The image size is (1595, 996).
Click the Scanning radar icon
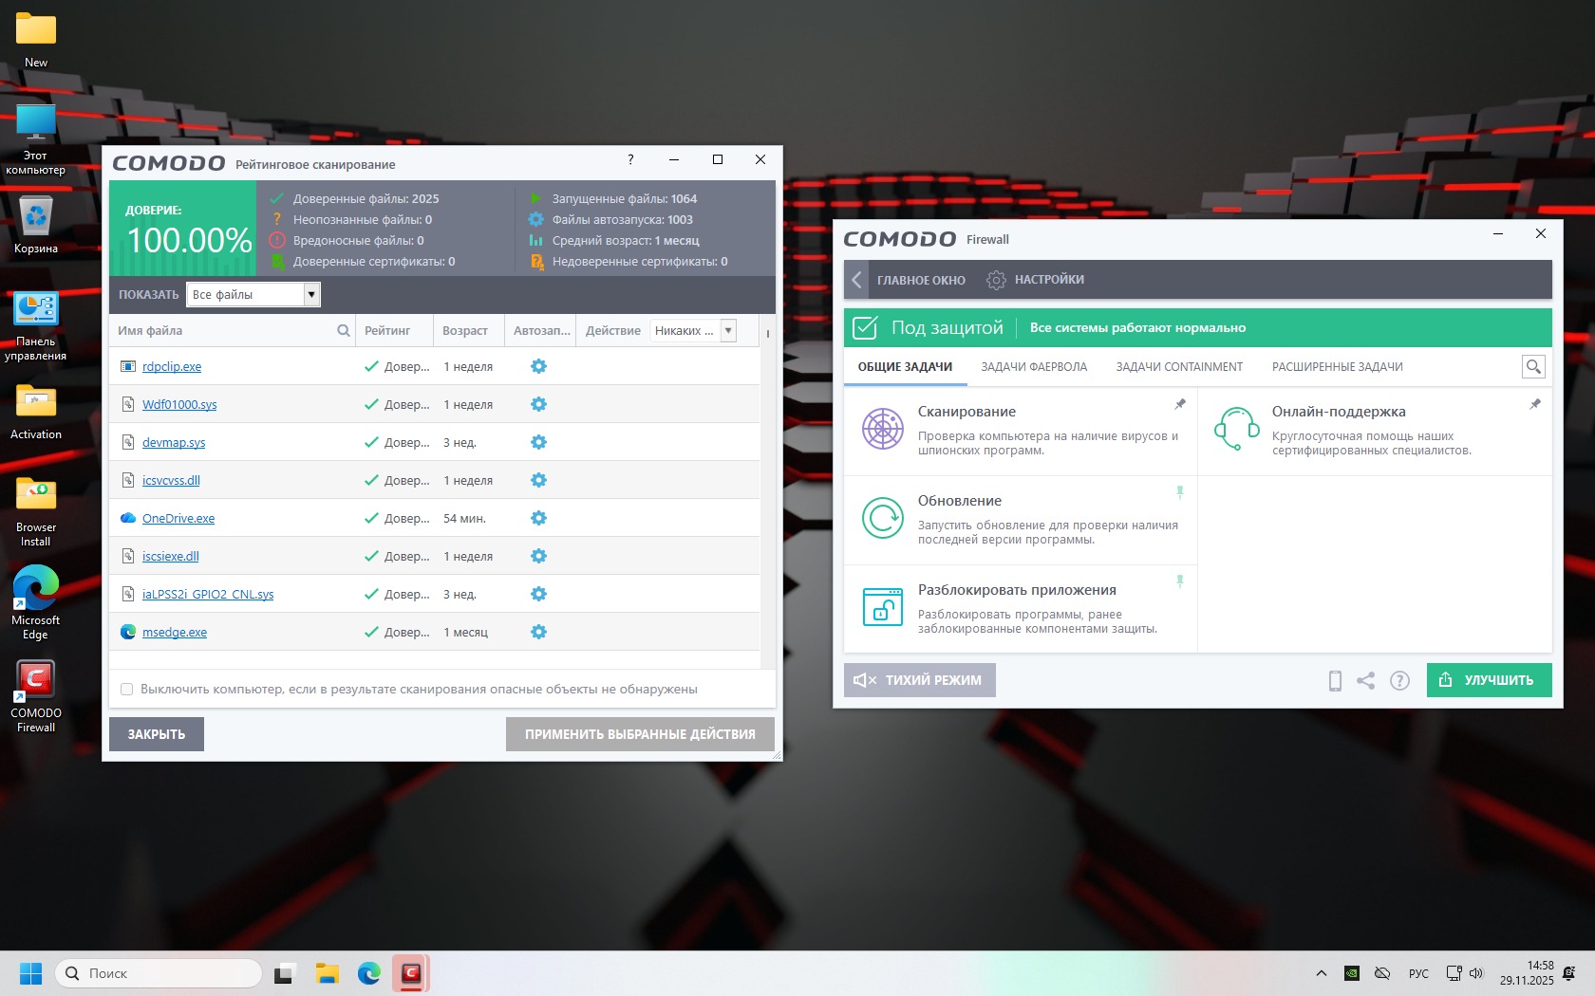[x=882, y=430]
